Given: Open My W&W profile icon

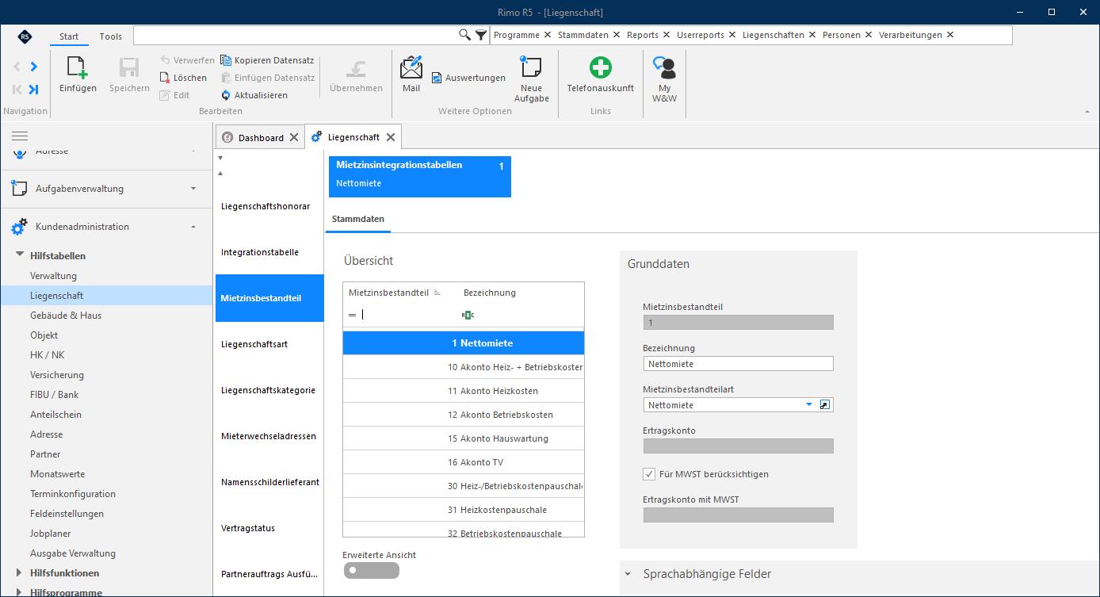Looking at the screenshot, I should tap(664, 68).
